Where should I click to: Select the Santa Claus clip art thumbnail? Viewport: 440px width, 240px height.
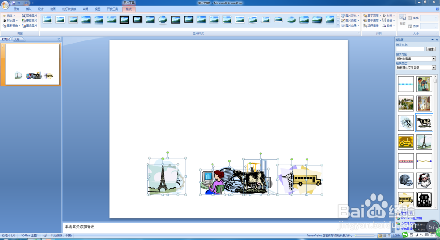point(424,180)
